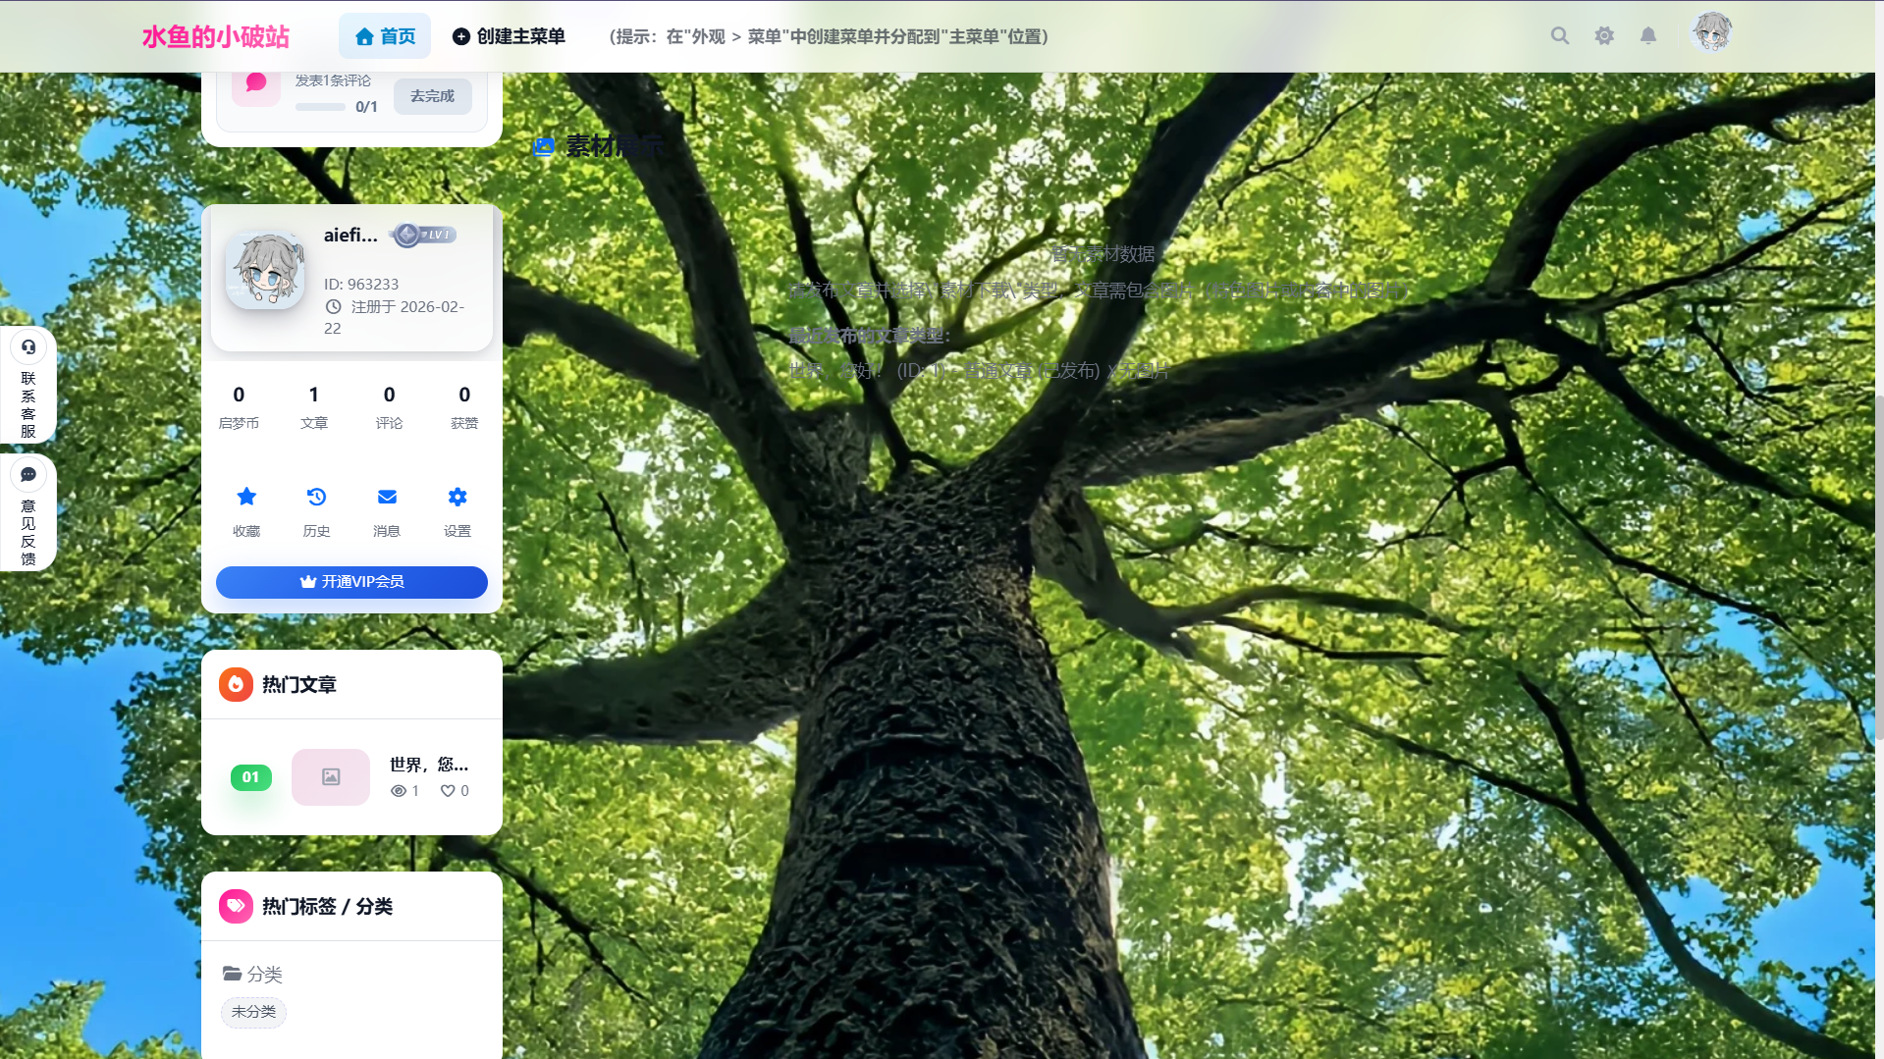Go to 首页 home tab
The image size is (1884, 1059).
point(385,36)
